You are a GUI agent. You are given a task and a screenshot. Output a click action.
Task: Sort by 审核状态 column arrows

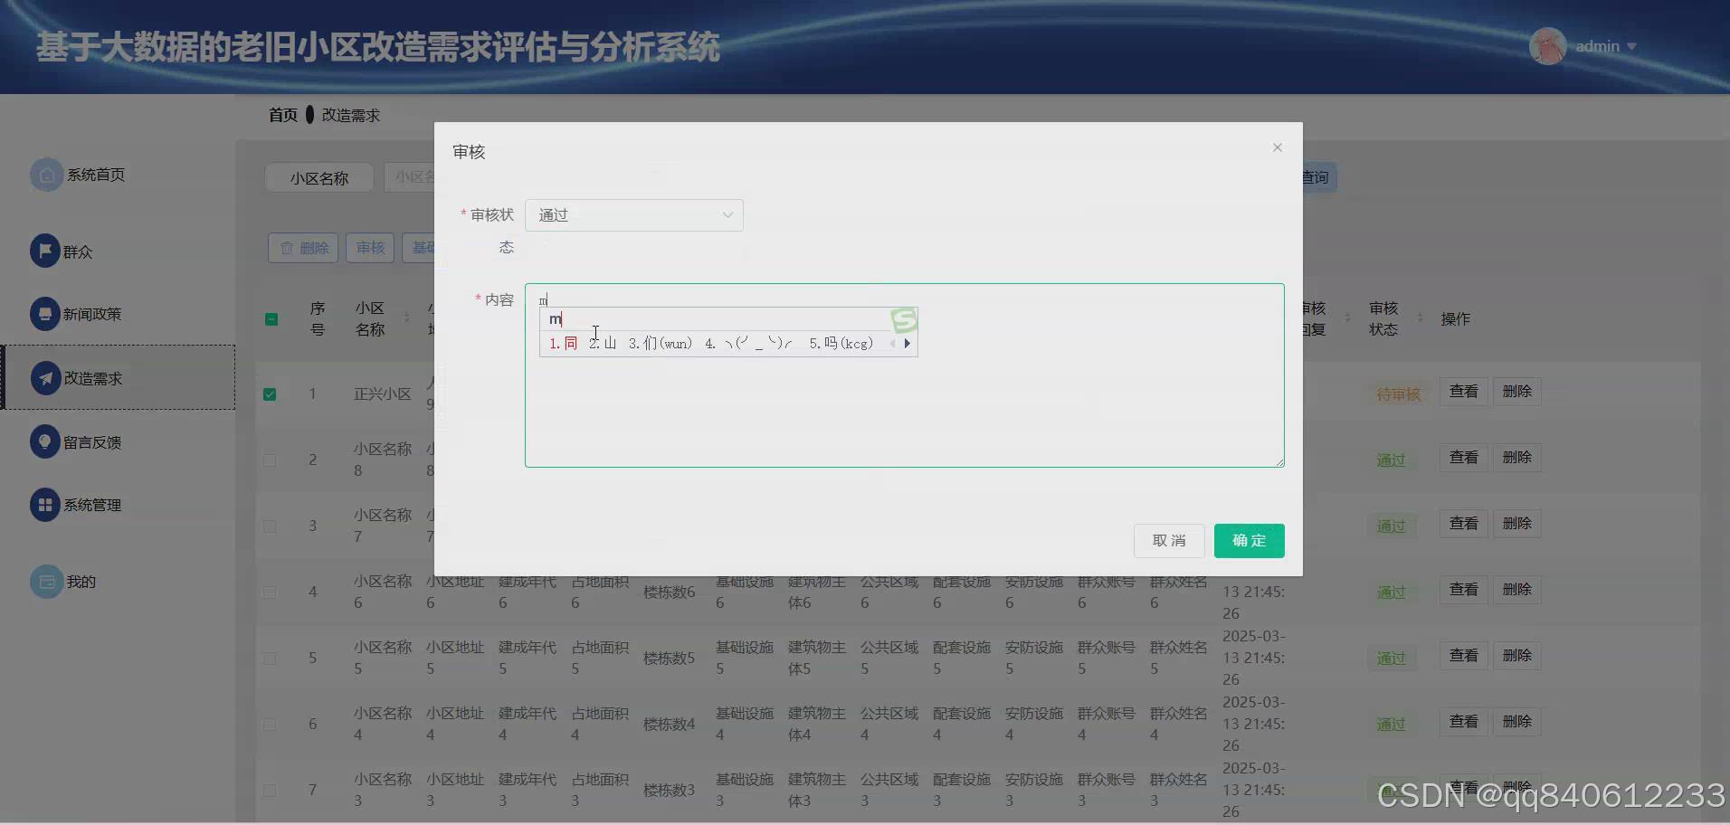pyautogui.click(x=1420, y=318)
